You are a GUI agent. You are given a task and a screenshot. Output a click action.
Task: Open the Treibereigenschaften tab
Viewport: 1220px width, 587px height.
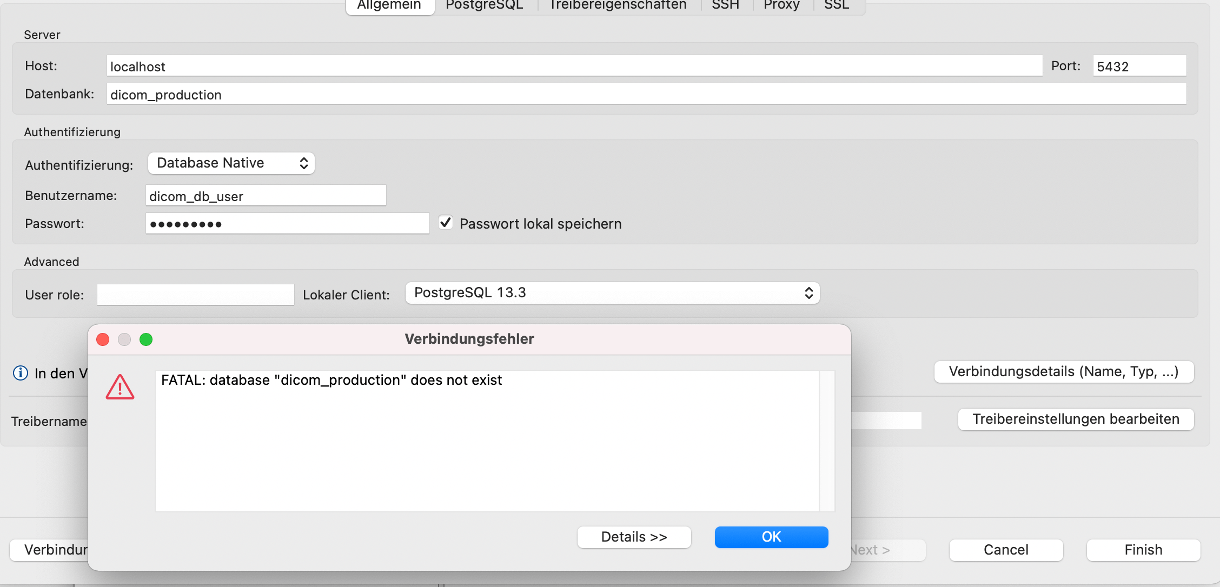tap(618, 5)
